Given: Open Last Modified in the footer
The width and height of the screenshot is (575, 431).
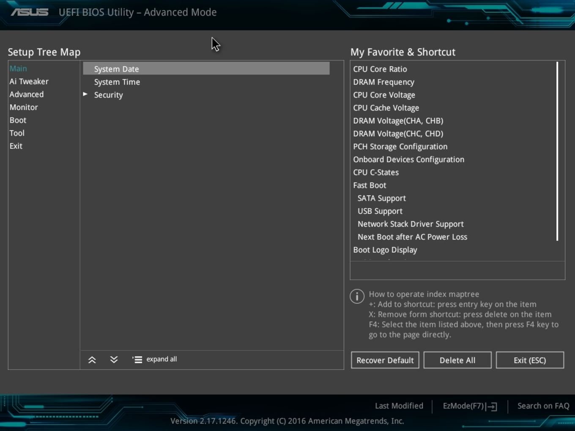Looking at the screenshot, I should tap(399, 406).
